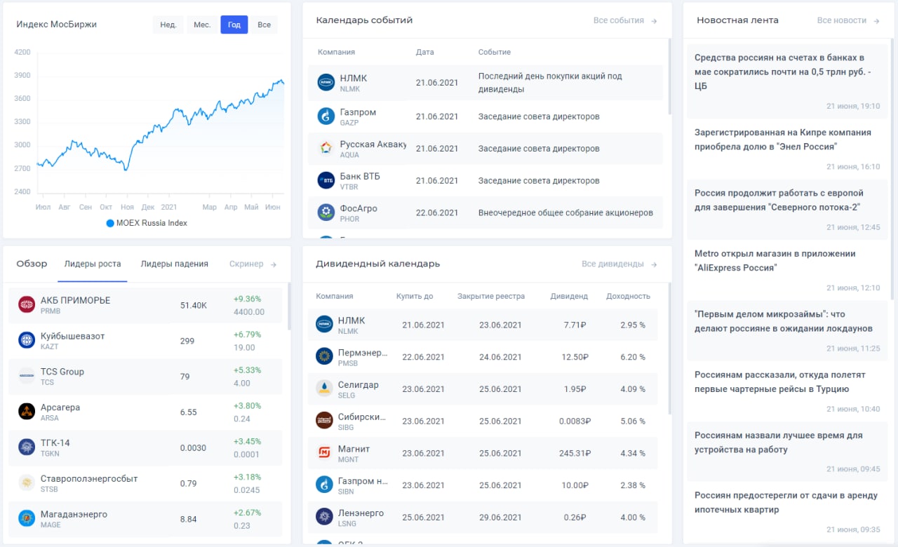Image resolution: width=898 pixels, height=547 pixels.
Task: Click the dividend calendar scrollbar
Action: click(670, 349)
